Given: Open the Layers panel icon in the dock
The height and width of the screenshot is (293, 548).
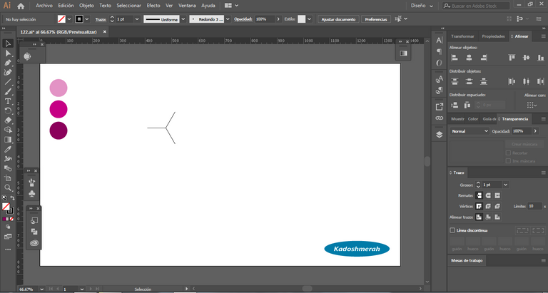Looking at the screenshot, I should (x=439, y=133).
